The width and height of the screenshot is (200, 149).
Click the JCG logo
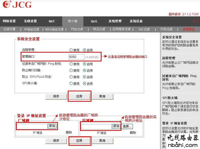point(17,5)
